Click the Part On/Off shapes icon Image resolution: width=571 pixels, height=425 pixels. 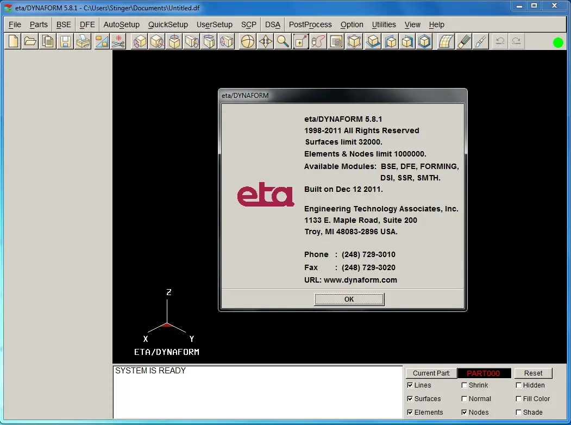101,41
